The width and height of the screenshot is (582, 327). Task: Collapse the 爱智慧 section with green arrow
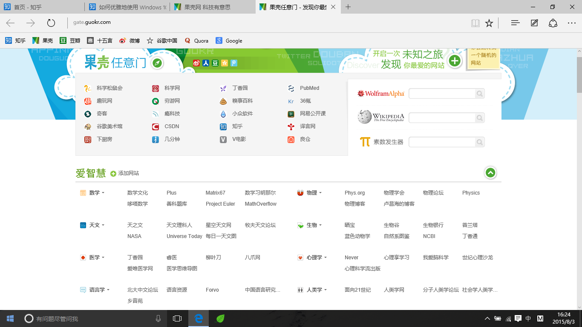[x=491, y=173]
